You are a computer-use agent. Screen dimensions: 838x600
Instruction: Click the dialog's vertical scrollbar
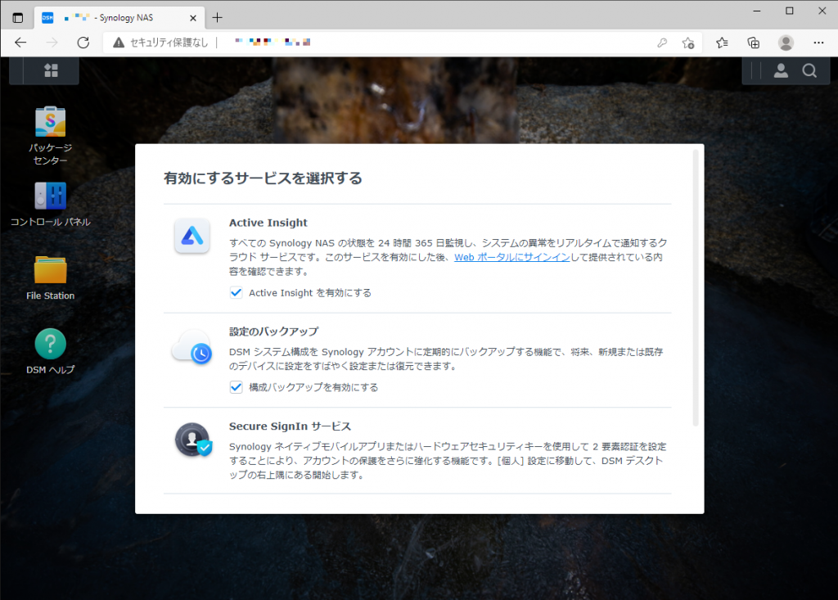pyautogui.click(x=696, y=289)
